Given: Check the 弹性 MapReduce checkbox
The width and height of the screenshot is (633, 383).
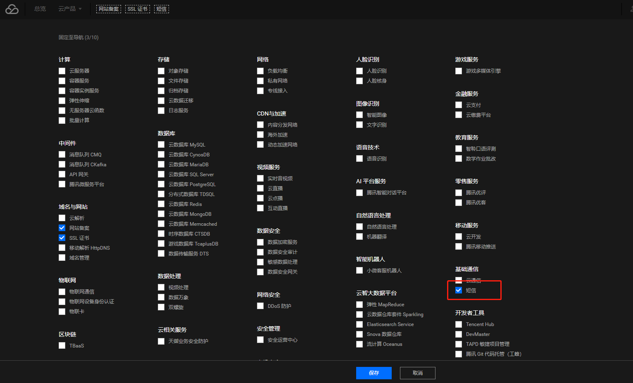Looking at the screenshot, I should pos(359,305).
